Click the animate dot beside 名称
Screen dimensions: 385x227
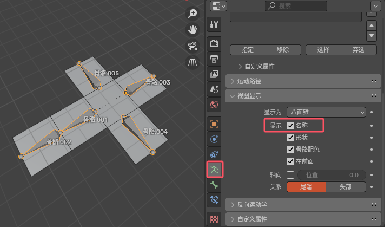(371, 126)
